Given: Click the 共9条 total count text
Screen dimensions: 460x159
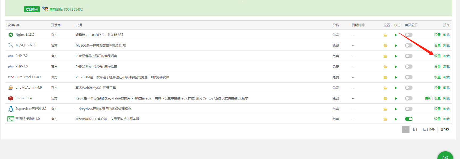Looking at the screenshot, I should point(445,130).
